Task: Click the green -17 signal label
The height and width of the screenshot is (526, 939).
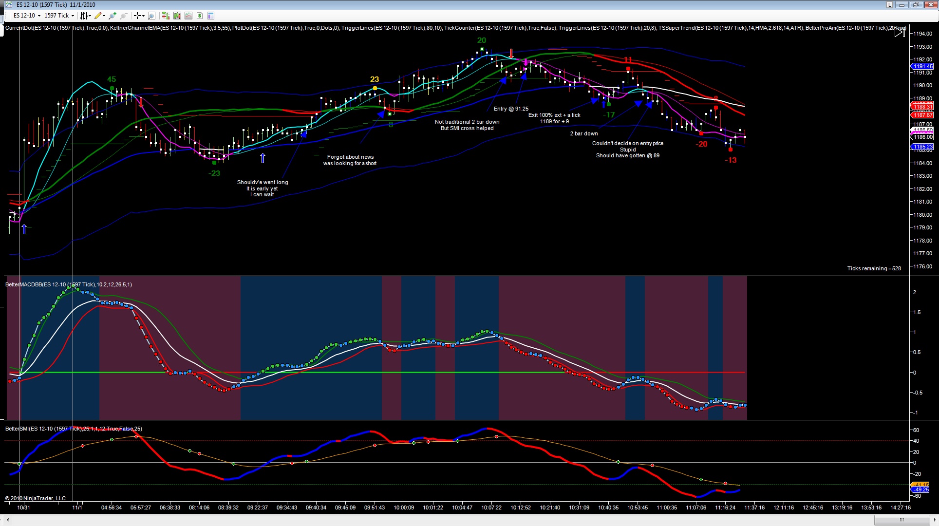Action: (609, 115)
